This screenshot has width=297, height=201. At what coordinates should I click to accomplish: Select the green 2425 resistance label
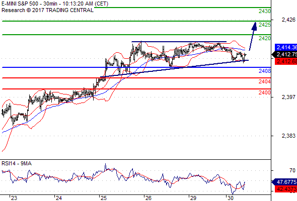point(265,25)
